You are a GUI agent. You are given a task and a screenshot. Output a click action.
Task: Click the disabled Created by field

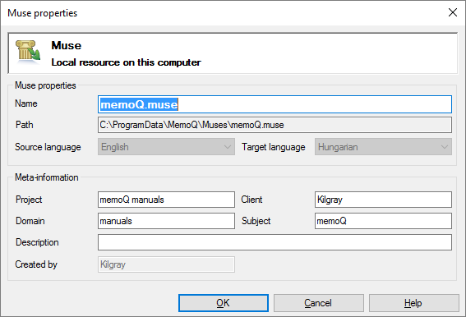(166, 264)
